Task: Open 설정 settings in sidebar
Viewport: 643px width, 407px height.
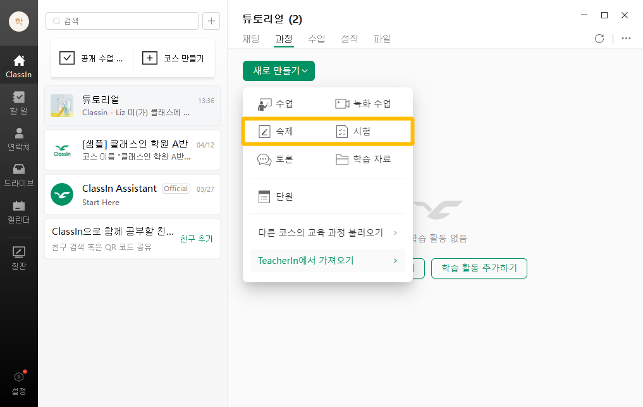Action: click(x=18, y=383)
